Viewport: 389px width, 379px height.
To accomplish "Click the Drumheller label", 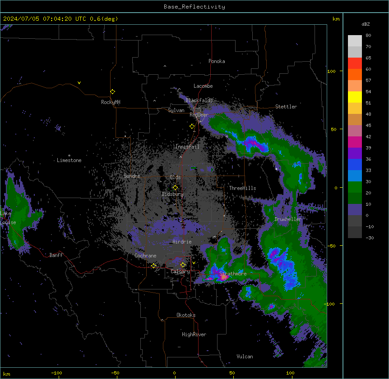I will (x=288, y=219).
